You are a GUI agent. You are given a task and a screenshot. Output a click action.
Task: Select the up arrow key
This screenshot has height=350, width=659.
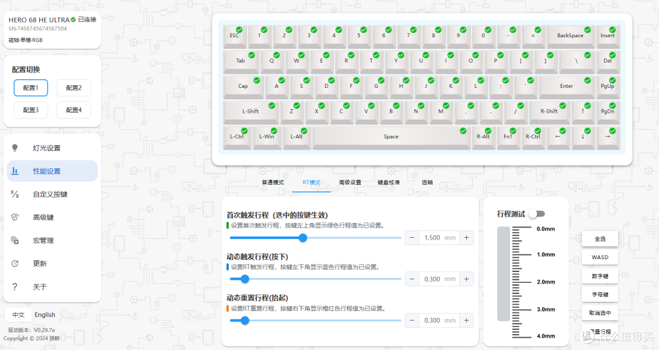[x=583, y=113]
